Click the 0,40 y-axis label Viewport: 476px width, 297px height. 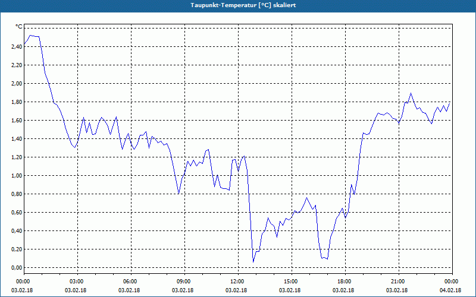17,231
